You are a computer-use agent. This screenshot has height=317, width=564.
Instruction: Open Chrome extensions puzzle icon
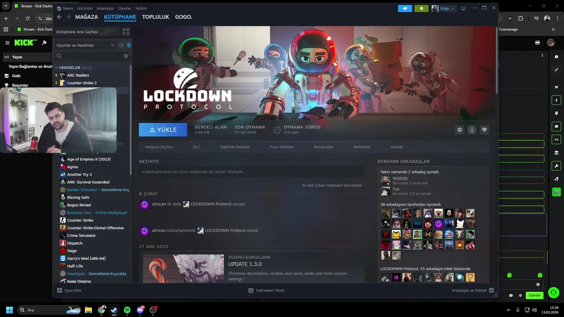[520, 18]
